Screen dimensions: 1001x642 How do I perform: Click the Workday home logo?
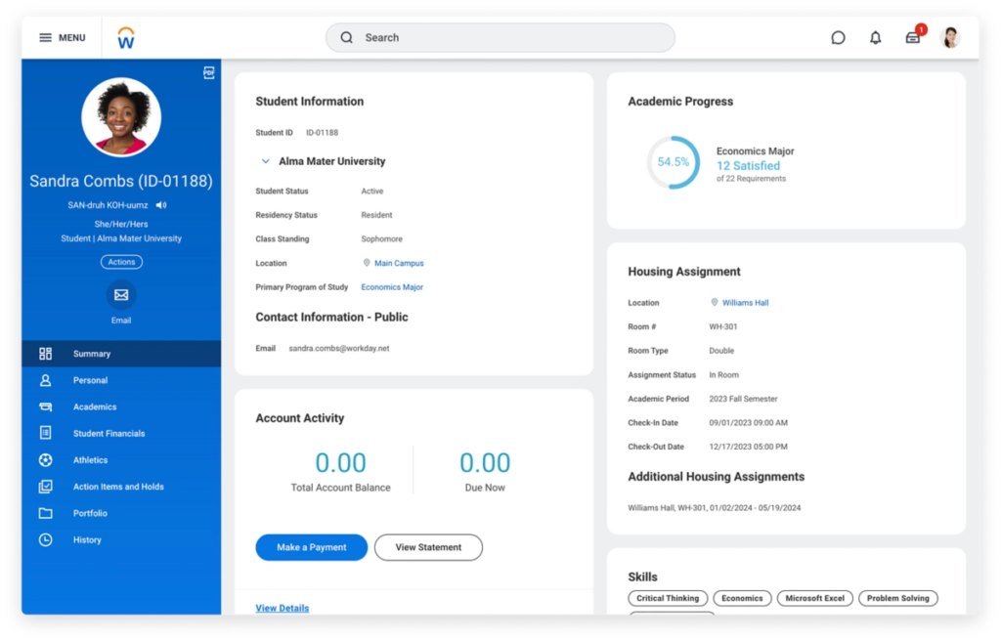pyautogui.click(x=125, y=37)
